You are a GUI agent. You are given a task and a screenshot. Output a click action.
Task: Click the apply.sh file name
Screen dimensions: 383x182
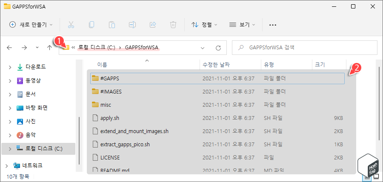[110, 118]
